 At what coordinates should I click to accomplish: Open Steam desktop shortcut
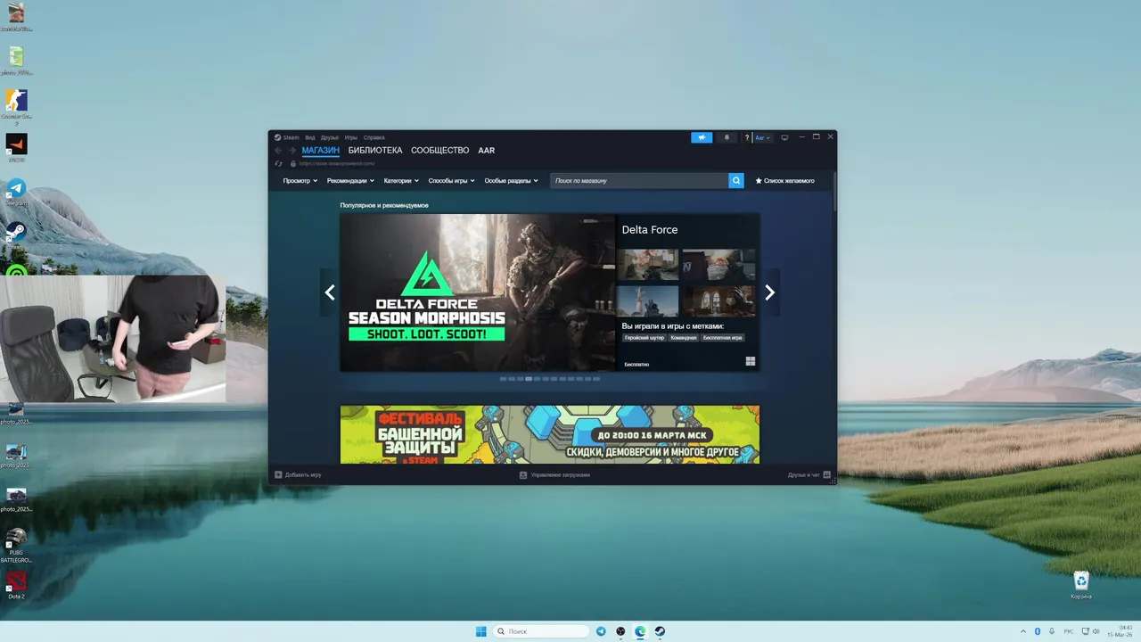pos(16,234)
